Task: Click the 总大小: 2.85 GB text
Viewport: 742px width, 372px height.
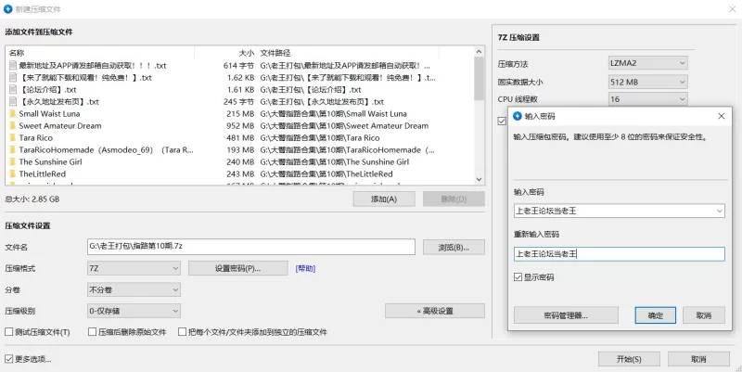Action: pos(32,199)
